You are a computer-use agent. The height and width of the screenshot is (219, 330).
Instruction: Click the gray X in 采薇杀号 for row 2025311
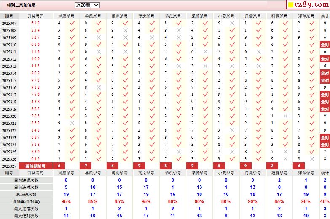(x=205, y=52)
